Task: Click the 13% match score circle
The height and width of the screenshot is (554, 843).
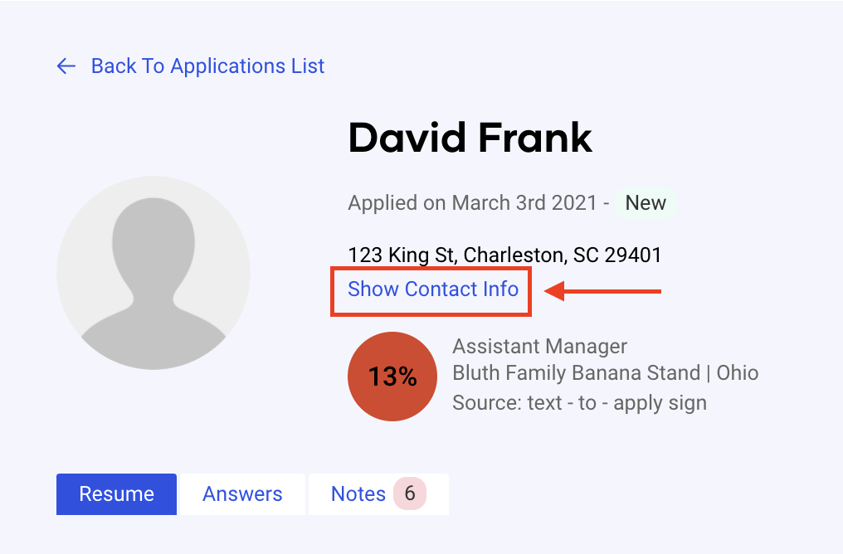Action: [392, 377]
